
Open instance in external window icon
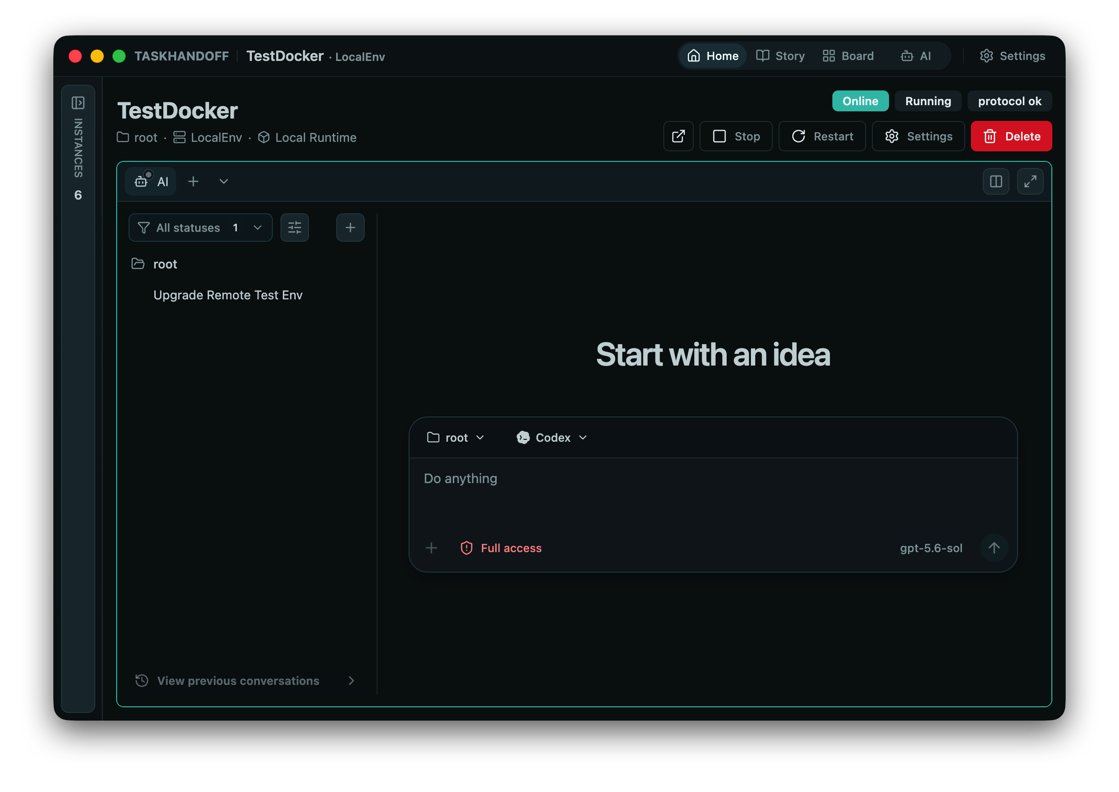click(x=678, y=136)
